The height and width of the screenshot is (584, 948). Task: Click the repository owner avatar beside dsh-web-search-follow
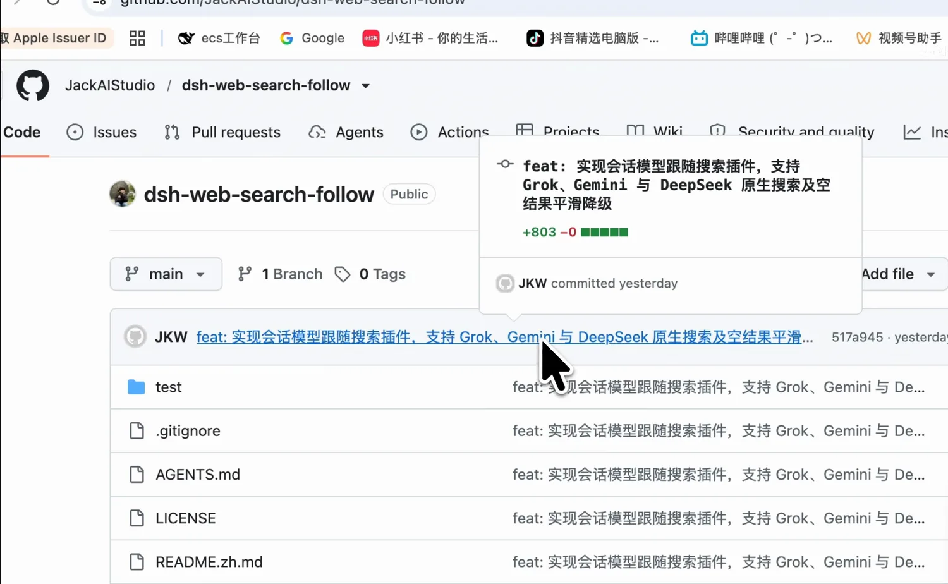(123, 194)
